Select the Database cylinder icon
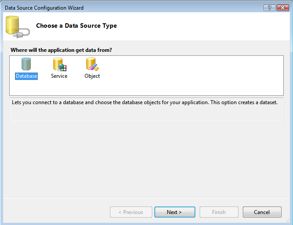 (x=26, y=64)
